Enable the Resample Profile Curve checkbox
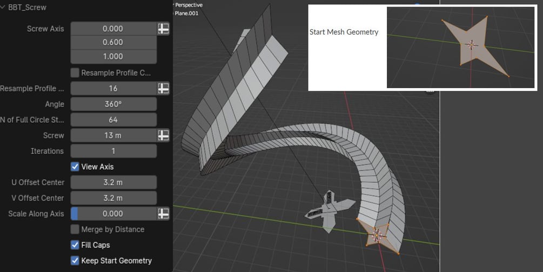543x272 pixels. pyautogui.click(x=75, y=73)
